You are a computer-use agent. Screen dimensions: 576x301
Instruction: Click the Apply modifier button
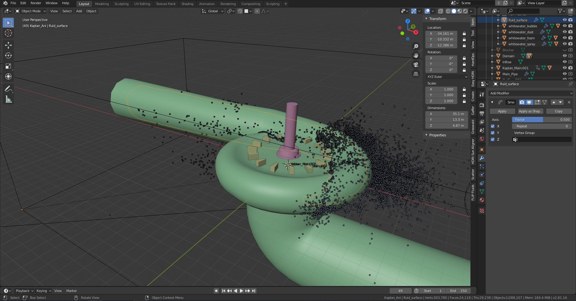point(502,111)
